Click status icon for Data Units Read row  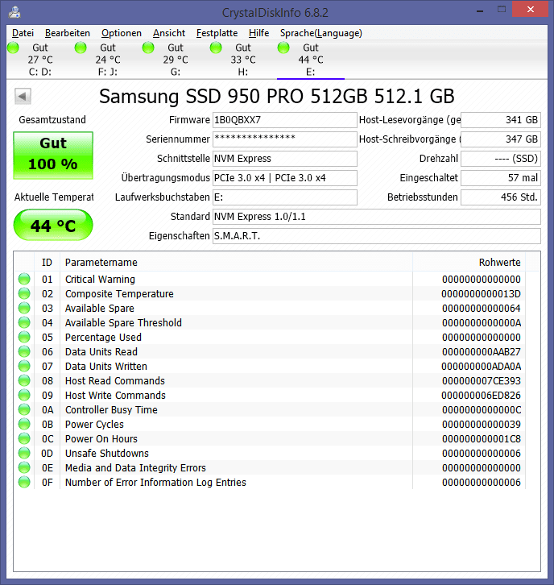coord(24,351)
